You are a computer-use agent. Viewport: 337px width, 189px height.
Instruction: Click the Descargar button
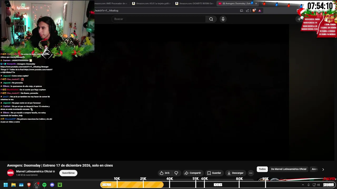235,173
